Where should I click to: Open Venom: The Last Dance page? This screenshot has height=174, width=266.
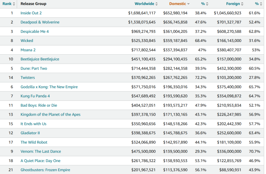[x=41, y=151]
